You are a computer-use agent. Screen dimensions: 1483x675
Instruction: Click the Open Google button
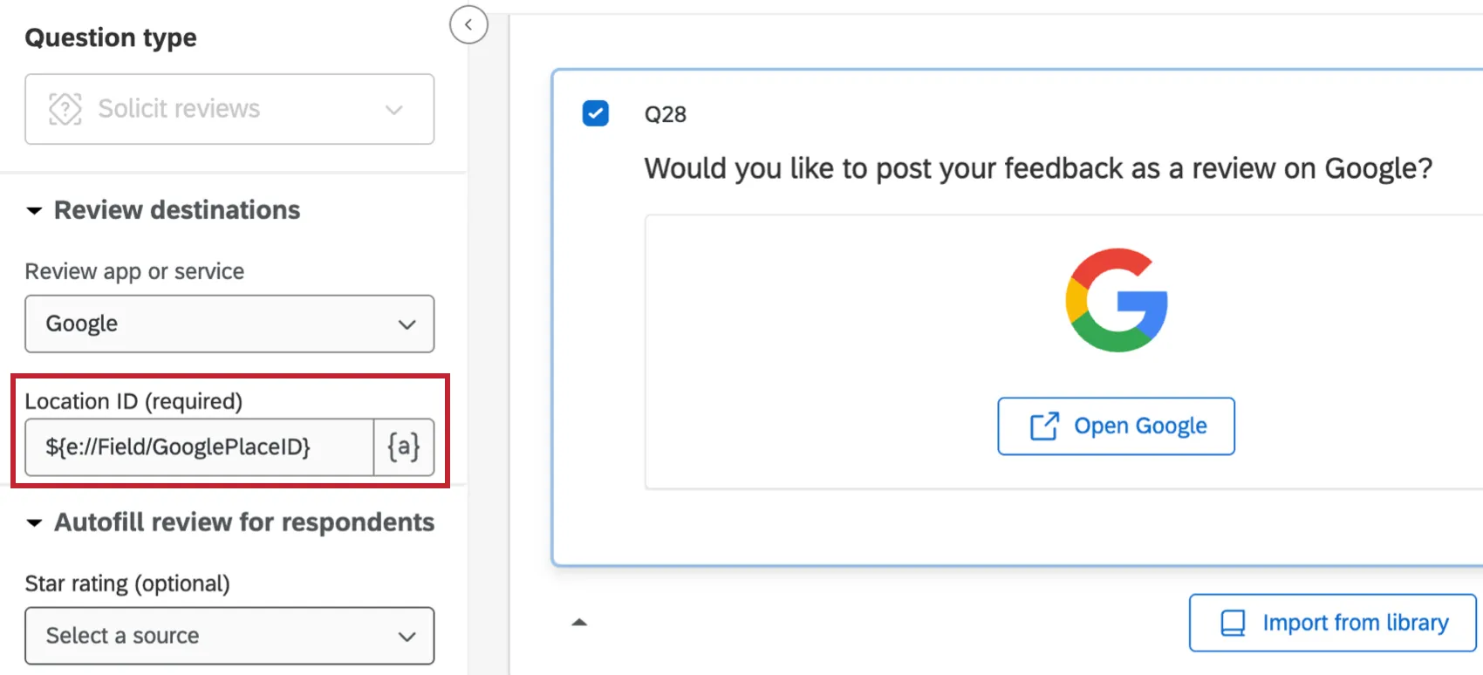(x=1116, y=426)
